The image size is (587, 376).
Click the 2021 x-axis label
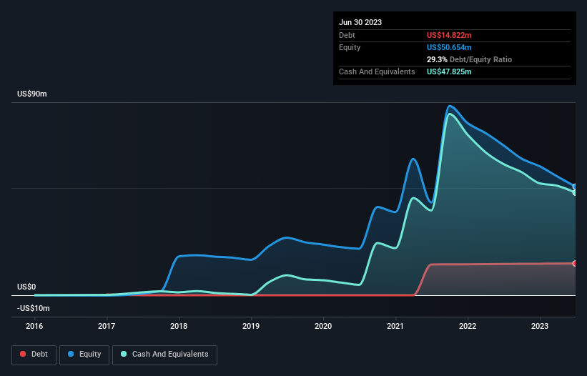395,326
